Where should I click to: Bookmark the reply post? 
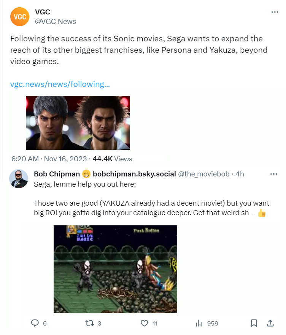(254, 323)
